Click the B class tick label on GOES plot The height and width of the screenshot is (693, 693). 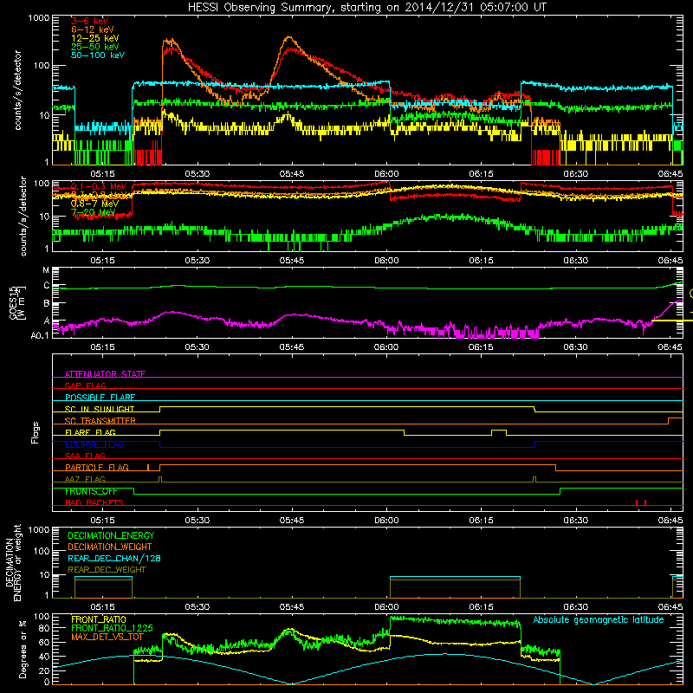47,304
